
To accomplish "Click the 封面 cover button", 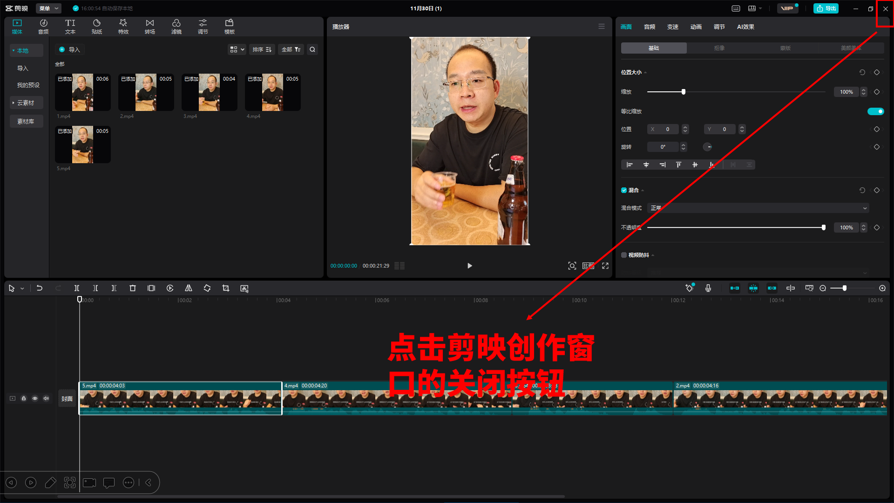I will pyautogui.click(x=67, y=399).
